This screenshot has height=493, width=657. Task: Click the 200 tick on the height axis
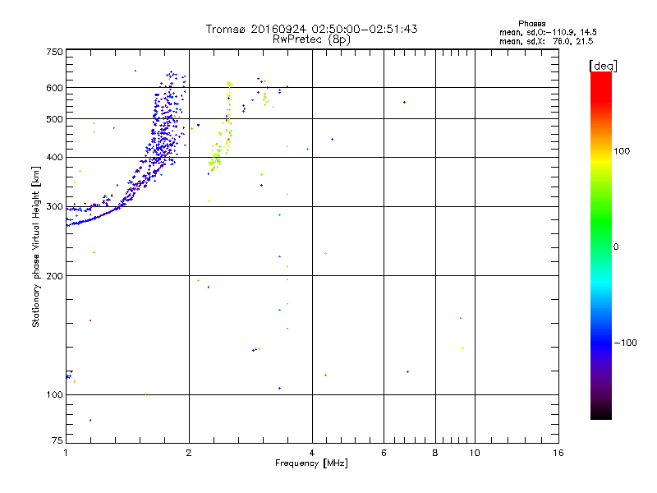pyautogui.click(x=54, y=276)
